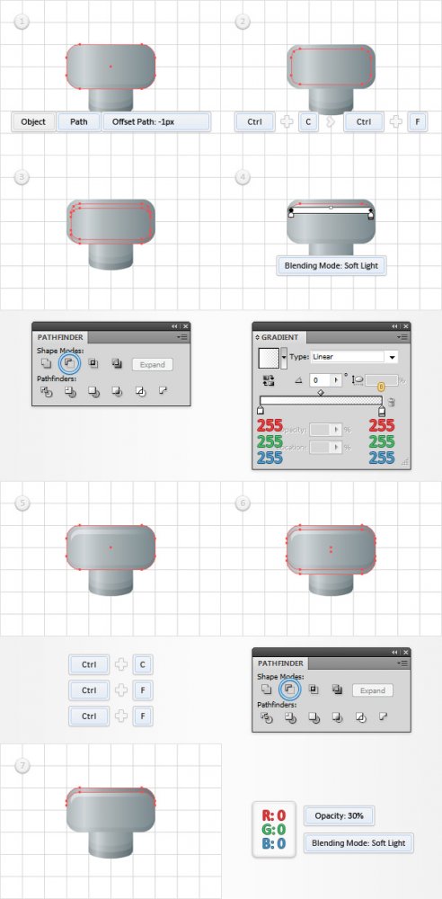
Task: Click Divide in step 3 Pathfinder panel
Action: point(47,391)
